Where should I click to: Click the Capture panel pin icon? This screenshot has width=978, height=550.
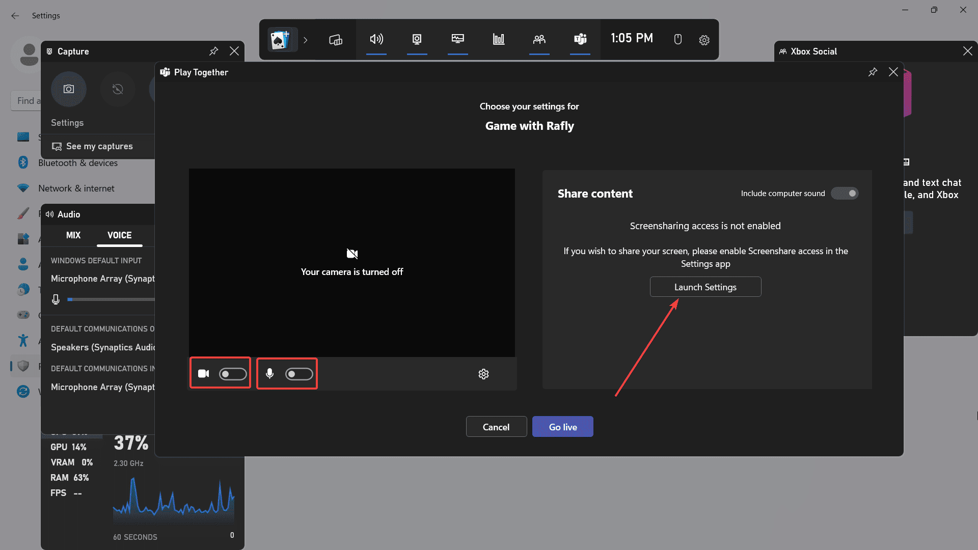[213, 51]
